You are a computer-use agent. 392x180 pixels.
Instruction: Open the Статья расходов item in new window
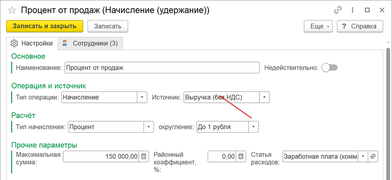coord(373,157)
